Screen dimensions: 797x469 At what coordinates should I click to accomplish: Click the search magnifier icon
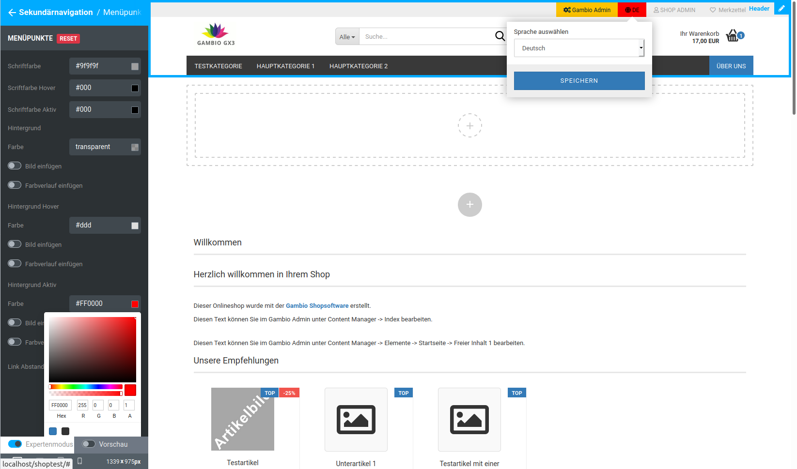[x=500, y=36]
